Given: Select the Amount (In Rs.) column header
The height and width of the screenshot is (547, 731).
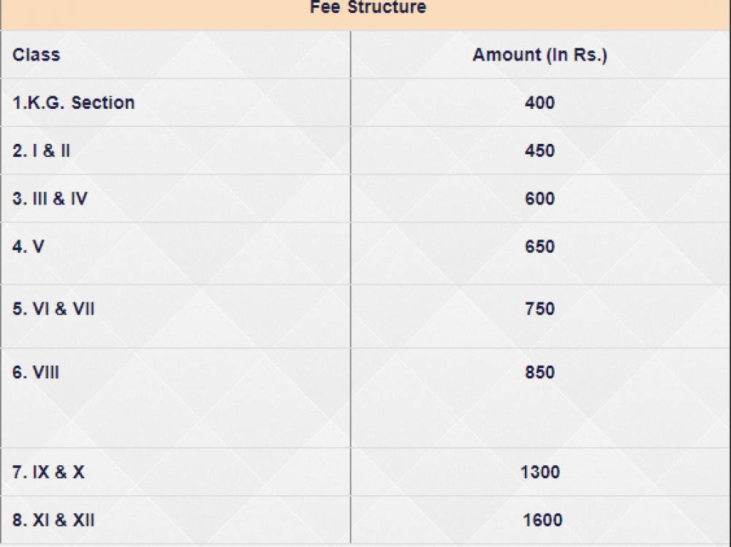Looking at the screenshot, I should (539, 55).
